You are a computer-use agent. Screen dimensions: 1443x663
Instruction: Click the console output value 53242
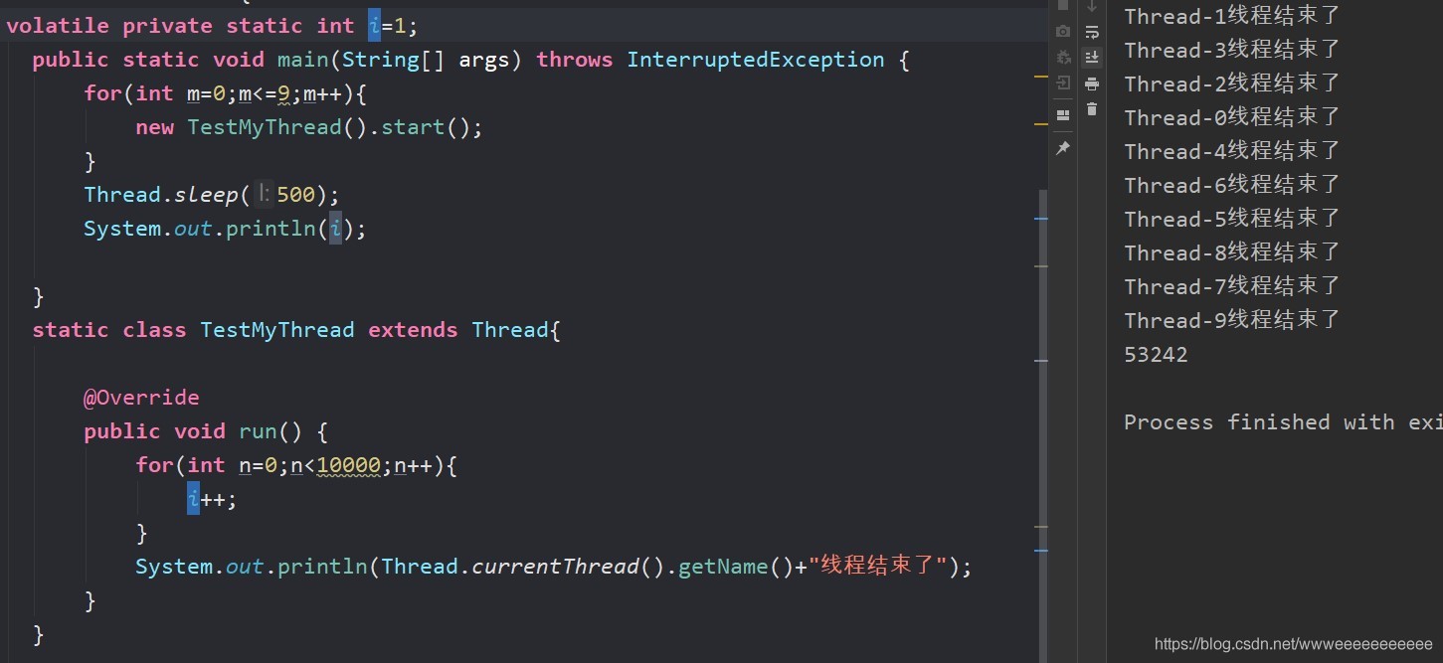(1156, 355)
